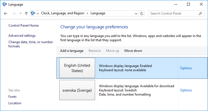The width and height of the screenshot is (208, 111).
Task: Open the recent locations dropdown arrow
Action: tap(20, 13)
